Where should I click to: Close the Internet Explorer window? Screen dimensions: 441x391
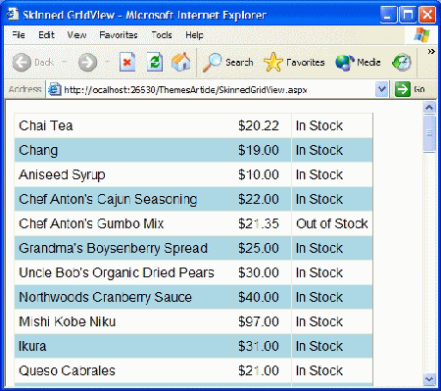pos(427,15)
